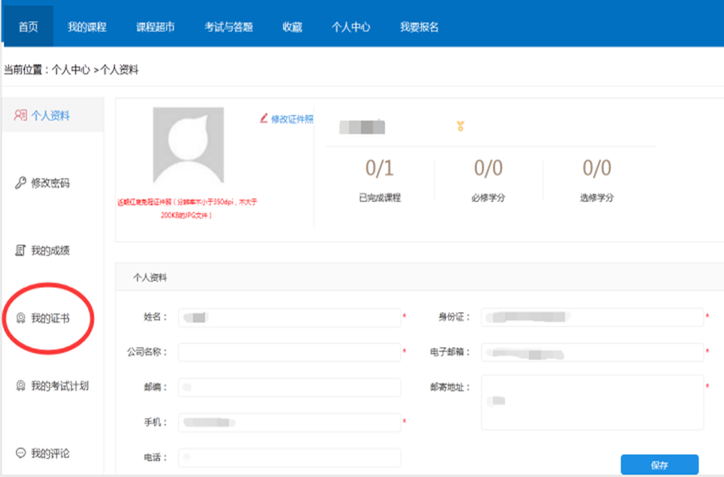Click the 我的考试计划 sidebar icon
724x477 pixels.
point(21,385)
